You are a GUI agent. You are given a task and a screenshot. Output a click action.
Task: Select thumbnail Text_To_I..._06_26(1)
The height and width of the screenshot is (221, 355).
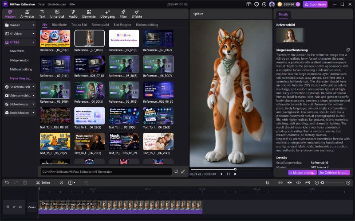(158, 141)
